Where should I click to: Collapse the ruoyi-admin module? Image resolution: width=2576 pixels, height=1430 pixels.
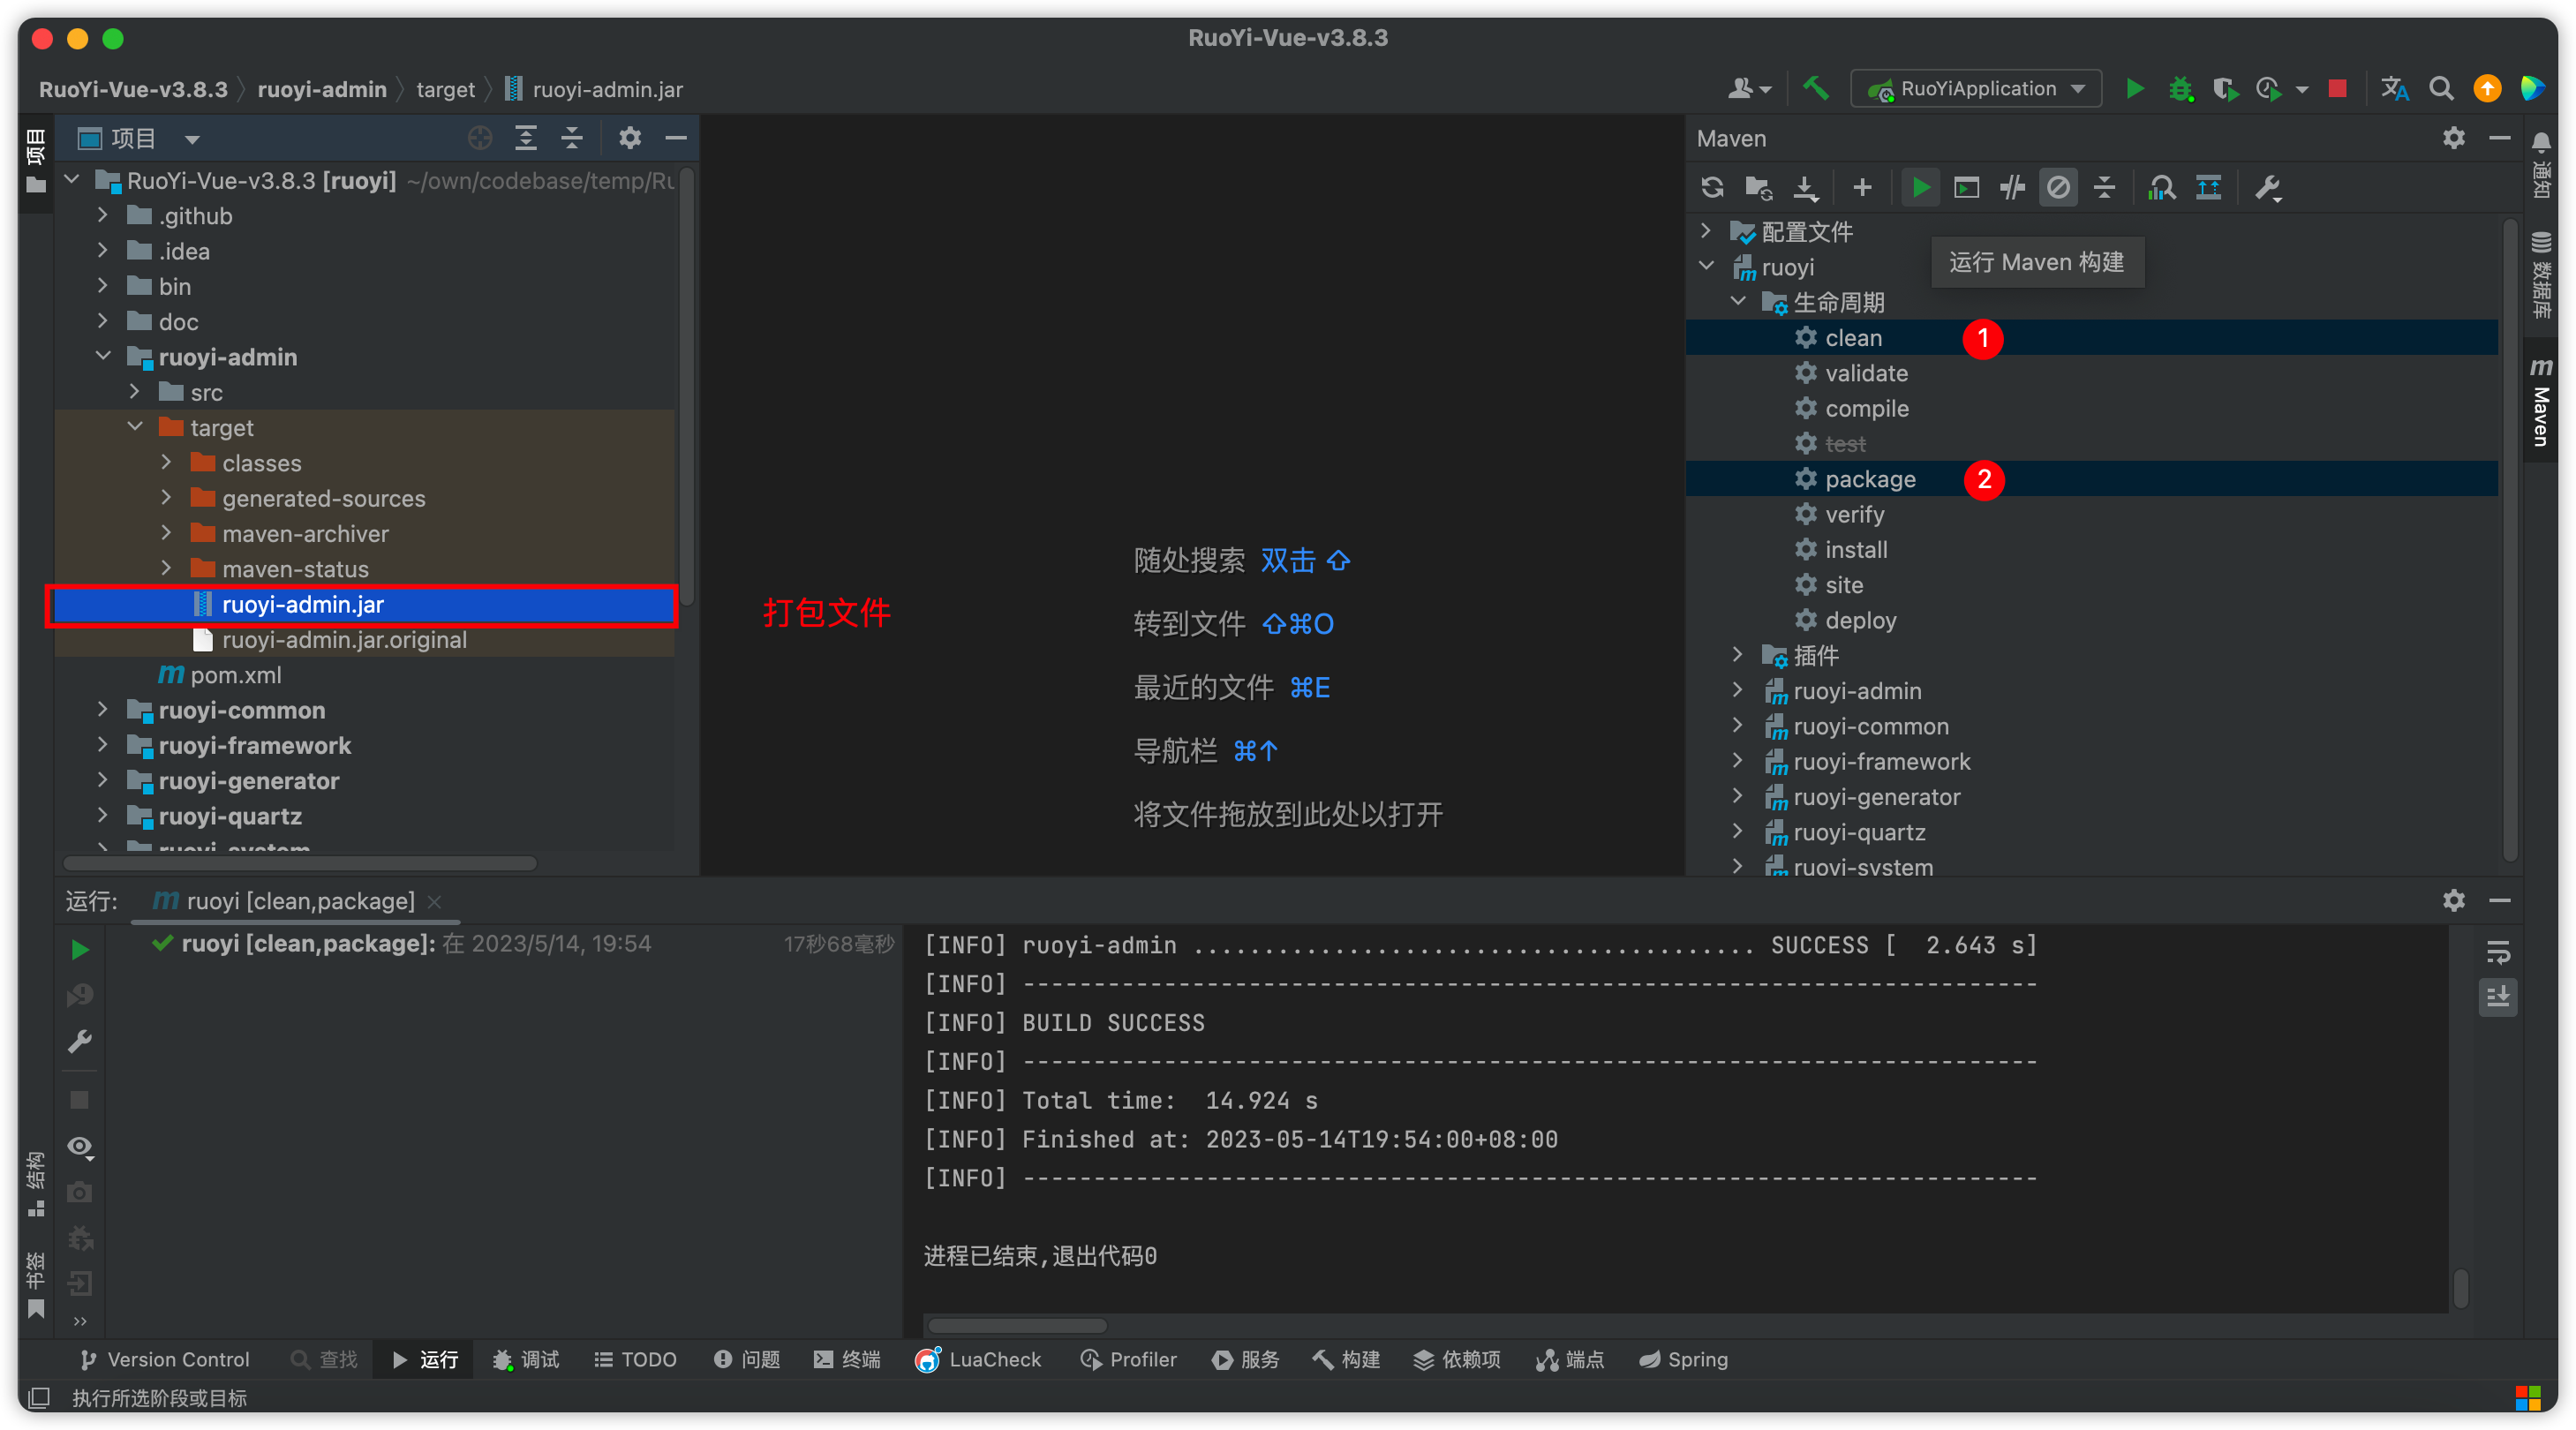click(102, 356)
